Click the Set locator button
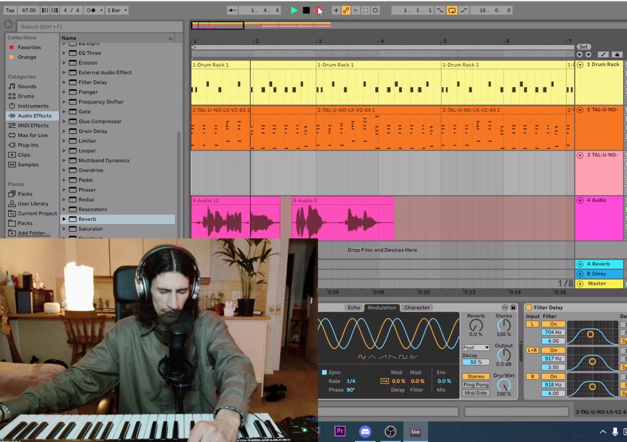 click(583, 47)
